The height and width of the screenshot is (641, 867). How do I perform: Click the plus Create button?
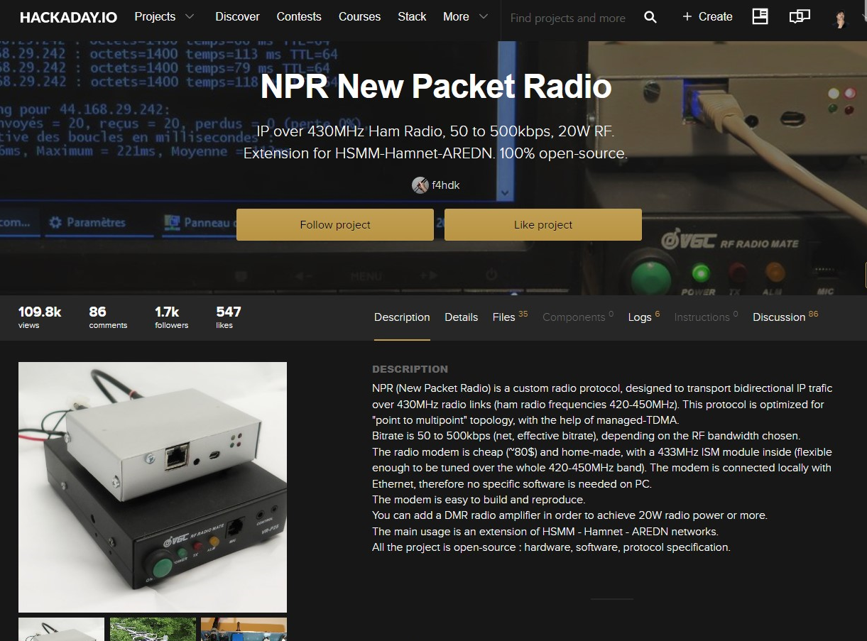[x=707, y=17]
